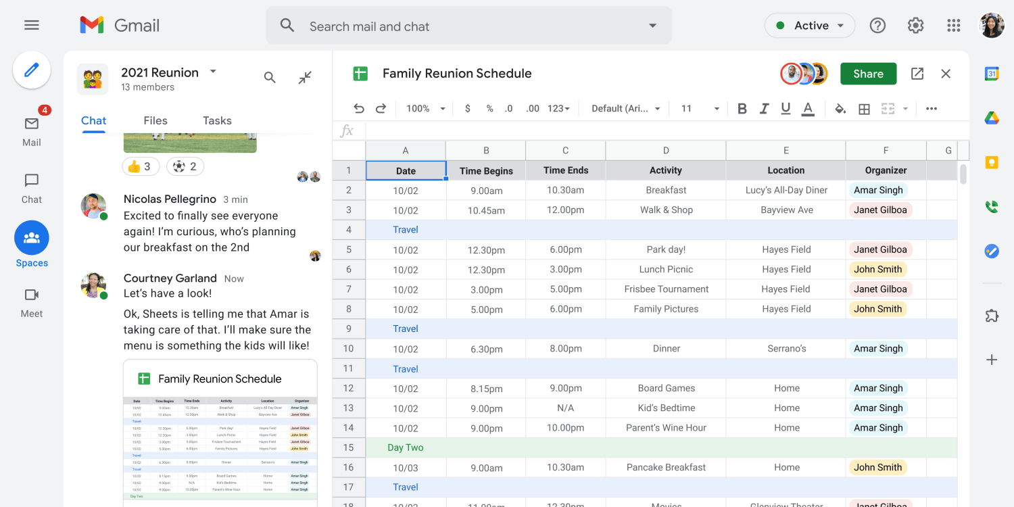
Task: Open Google Tasks side panel icon
Action: [x=992, y=251]
